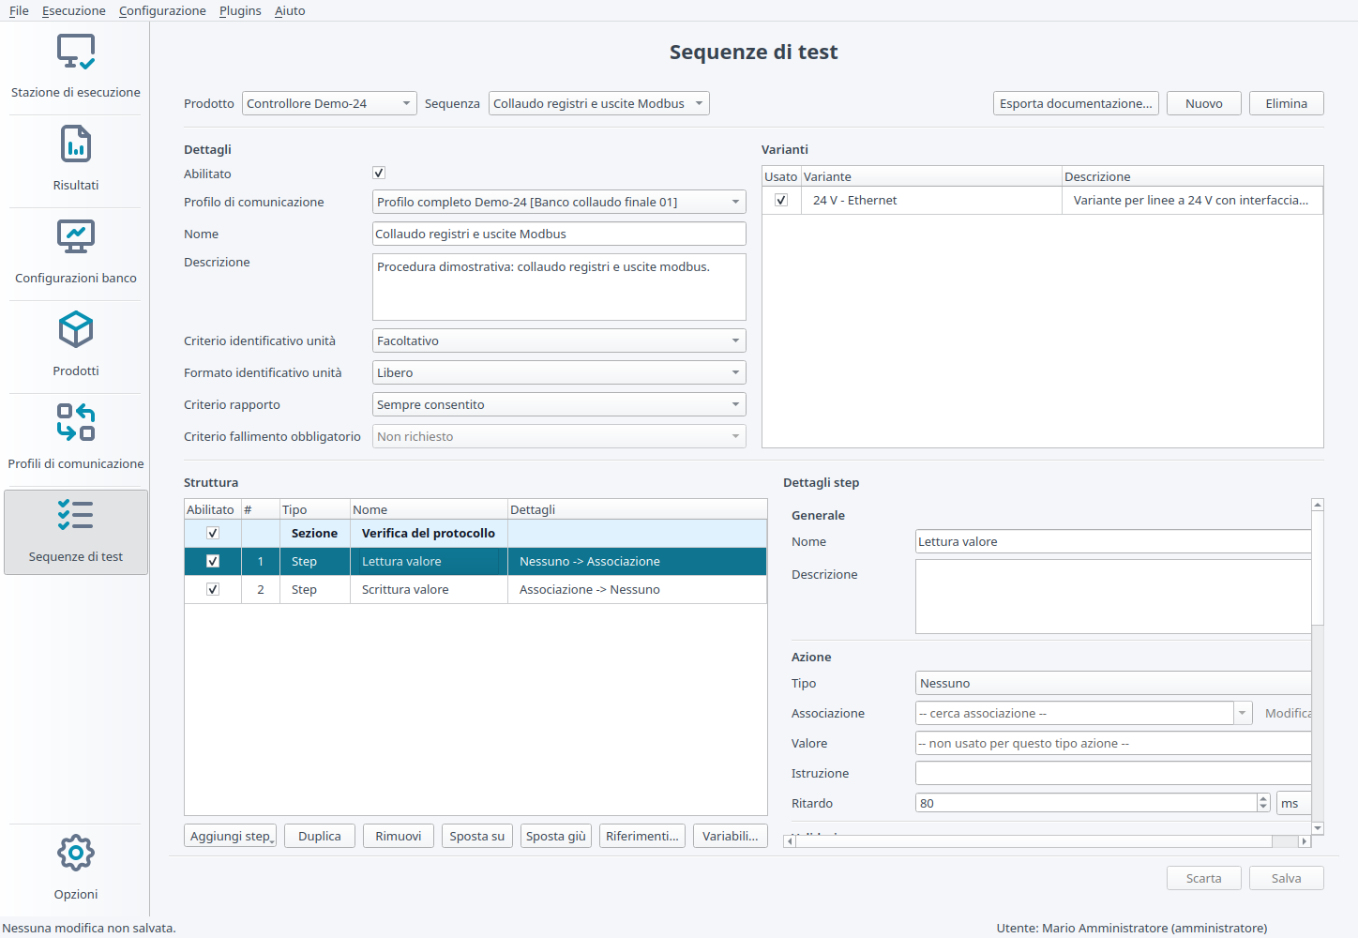Open Profilo di comunicazione dropdown
Image resolution: width=1358 pixels, height=938 pixels.
[559, 202]
